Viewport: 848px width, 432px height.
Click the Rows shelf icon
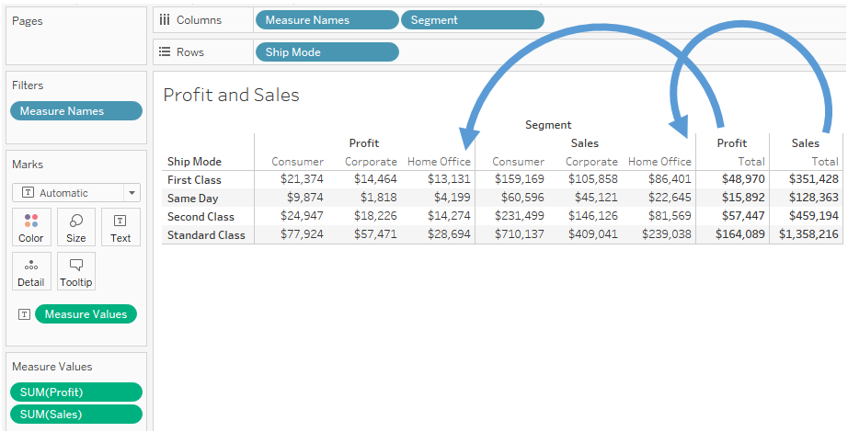pyautogui.click(x=165, y=52)
